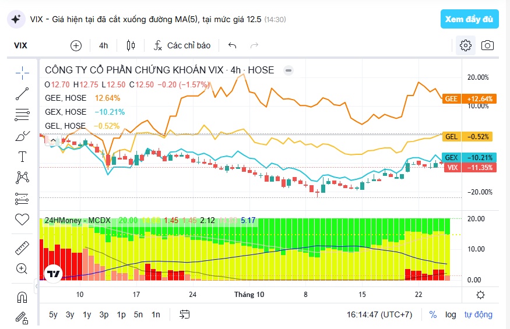Set time range to 1y

[x=87, y=314]
